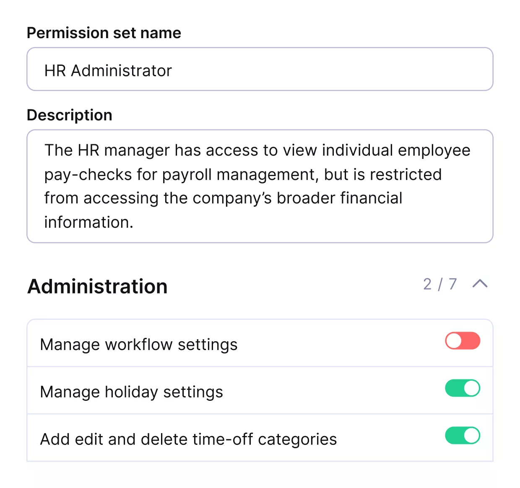Click inside the Permission set name field
This screenshot has width=520, height=488.
pos(260,69)
